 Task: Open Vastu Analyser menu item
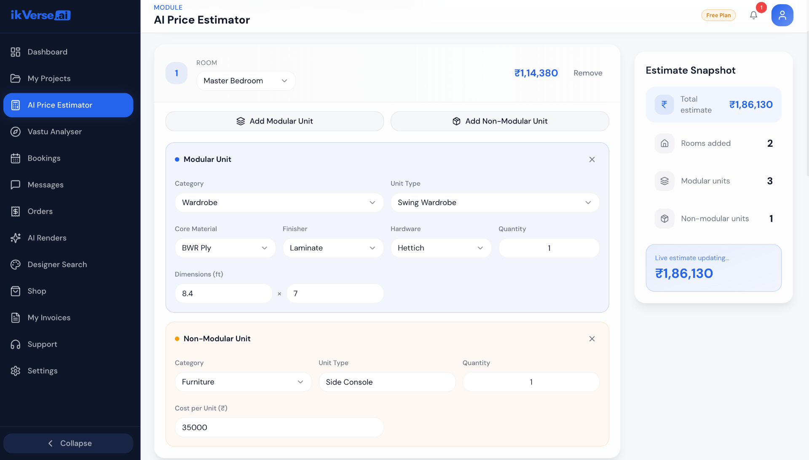tap(68, 132)
